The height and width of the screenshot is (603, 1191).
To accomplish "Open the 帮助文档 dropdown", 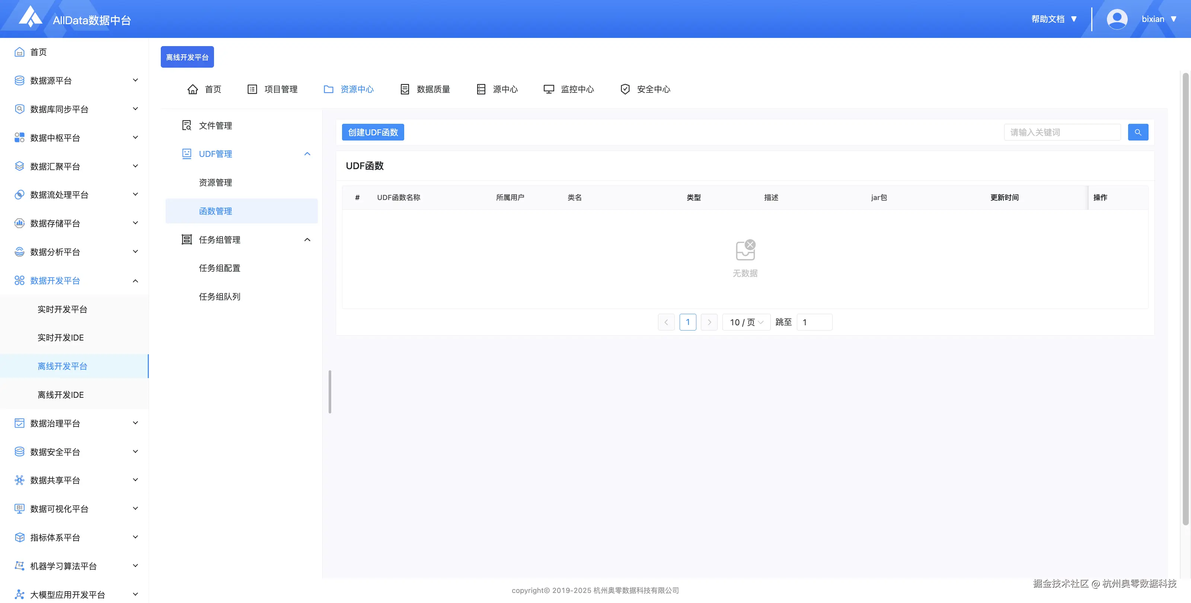I will coord(1054,19).
